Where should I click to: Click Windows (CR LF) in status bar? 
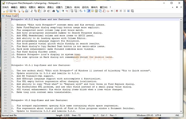coord(145,115)
